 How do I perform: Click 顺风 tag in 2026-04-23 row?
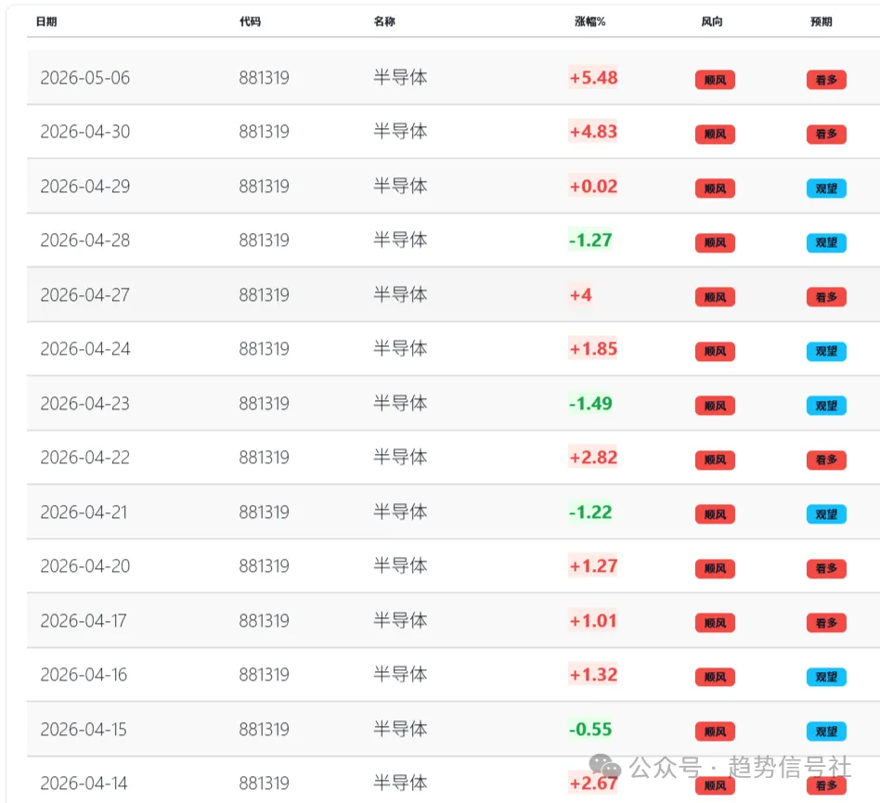[x=715, y=406]
